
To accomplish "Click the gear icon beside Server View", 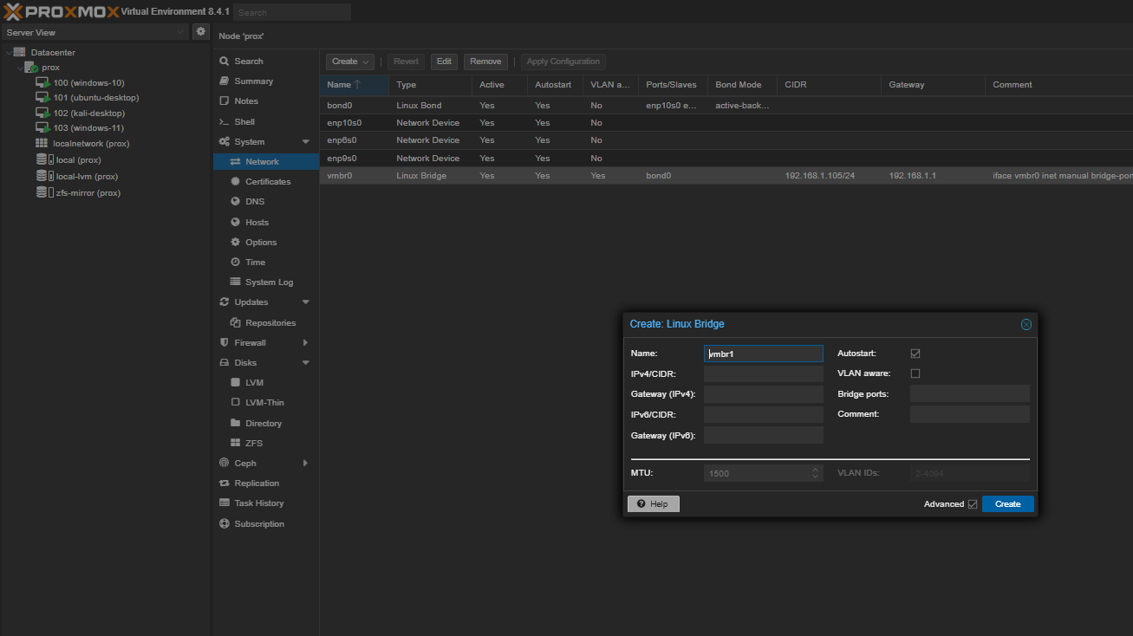I will click(x=201, y=32).
